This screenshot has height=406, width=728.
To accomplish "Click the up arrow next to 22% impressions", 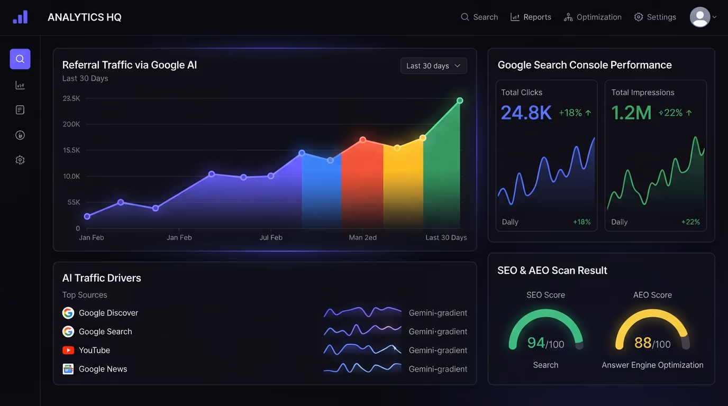I will click(x=688, y=113).
